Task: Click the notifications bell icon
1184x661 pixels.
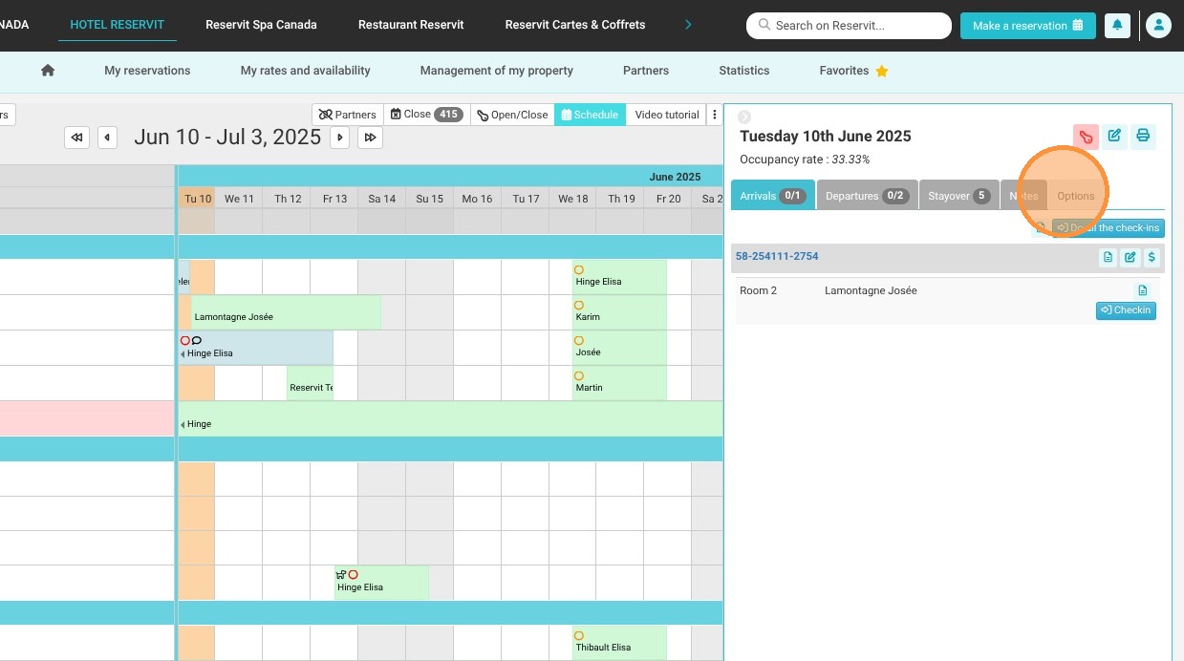Action: click(1117, 26)
